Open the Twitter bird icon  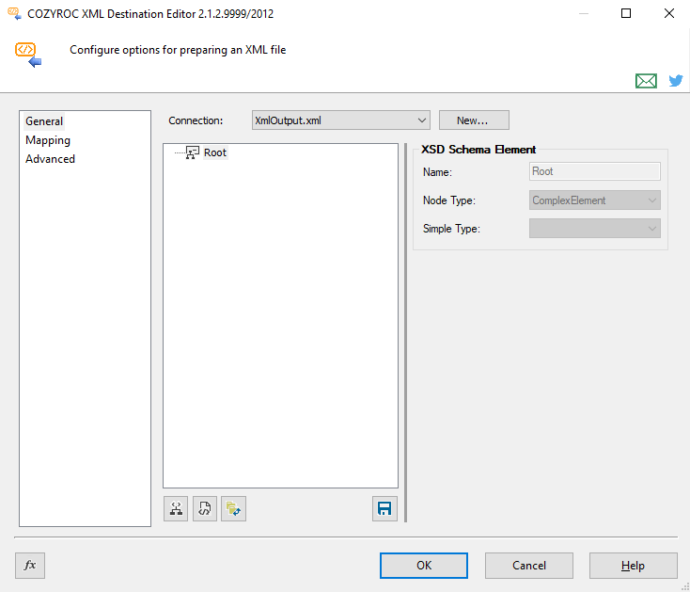click(x=676, y=81)
